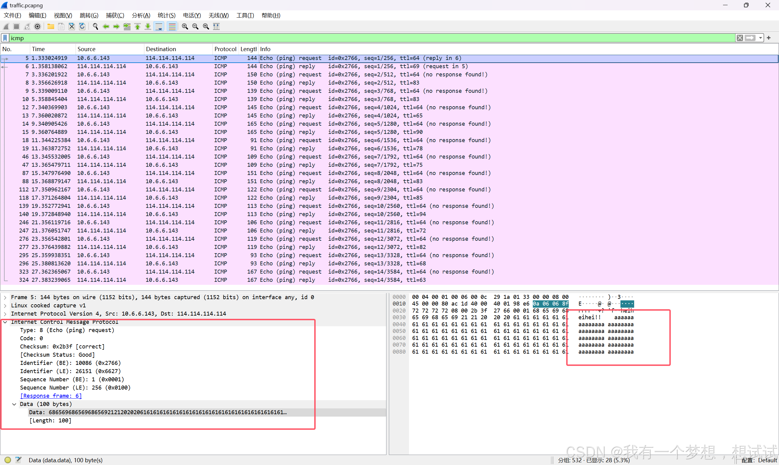This screenshot has height=465, width=779.
Task: Open capture options gear icon
Action: coord(38,27)
